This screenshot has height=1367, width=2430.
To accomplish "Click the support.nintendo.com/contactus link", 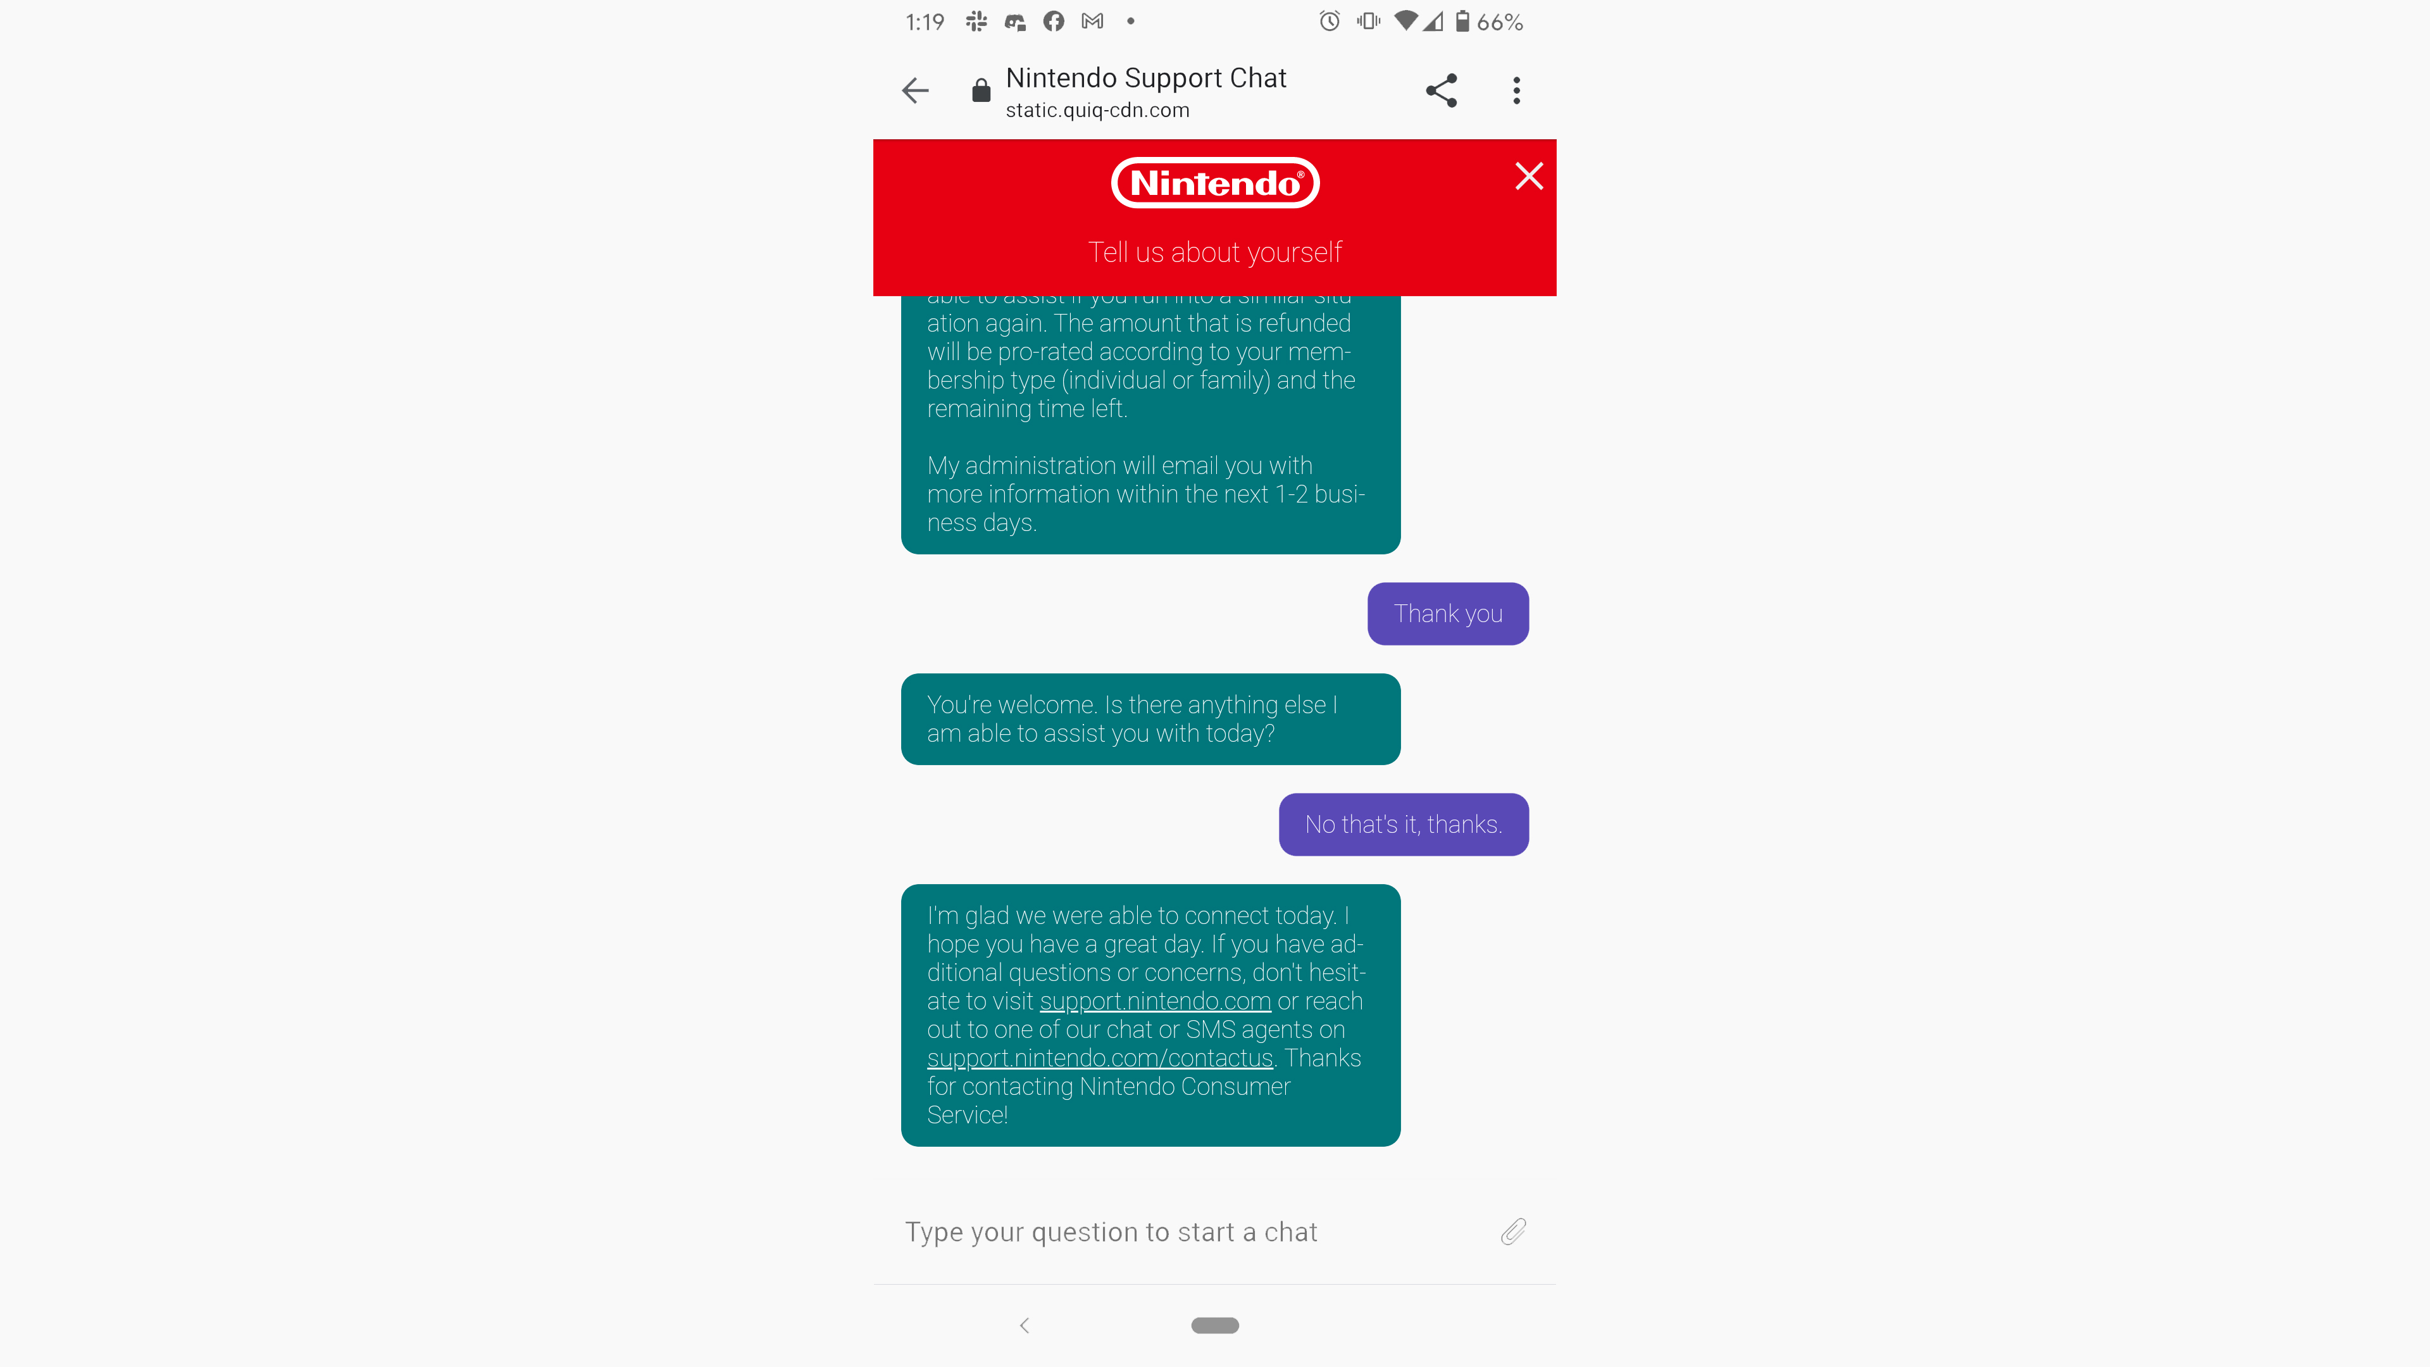I will pyautogui.click(x=1100, y=1056).
